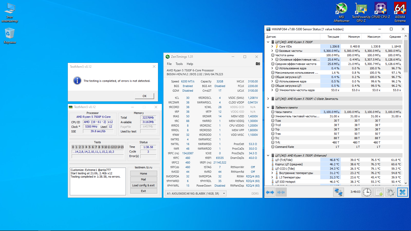This screenshot has height=231, width=411.
Task: Click the Текущее column header in HWiNFO
Action: click(331, 37)
